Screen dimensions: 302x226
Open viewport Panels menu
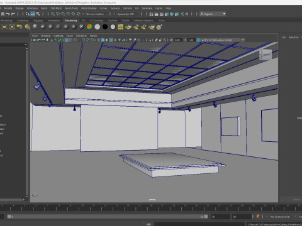[x=94, y=36]
